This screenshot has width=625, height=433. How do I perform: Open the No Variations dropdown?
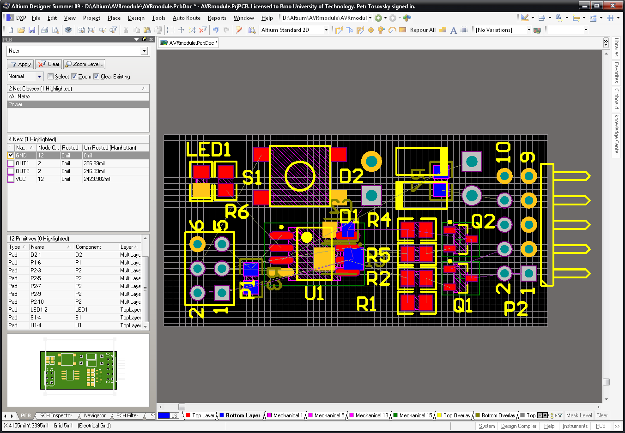[529, 30]
